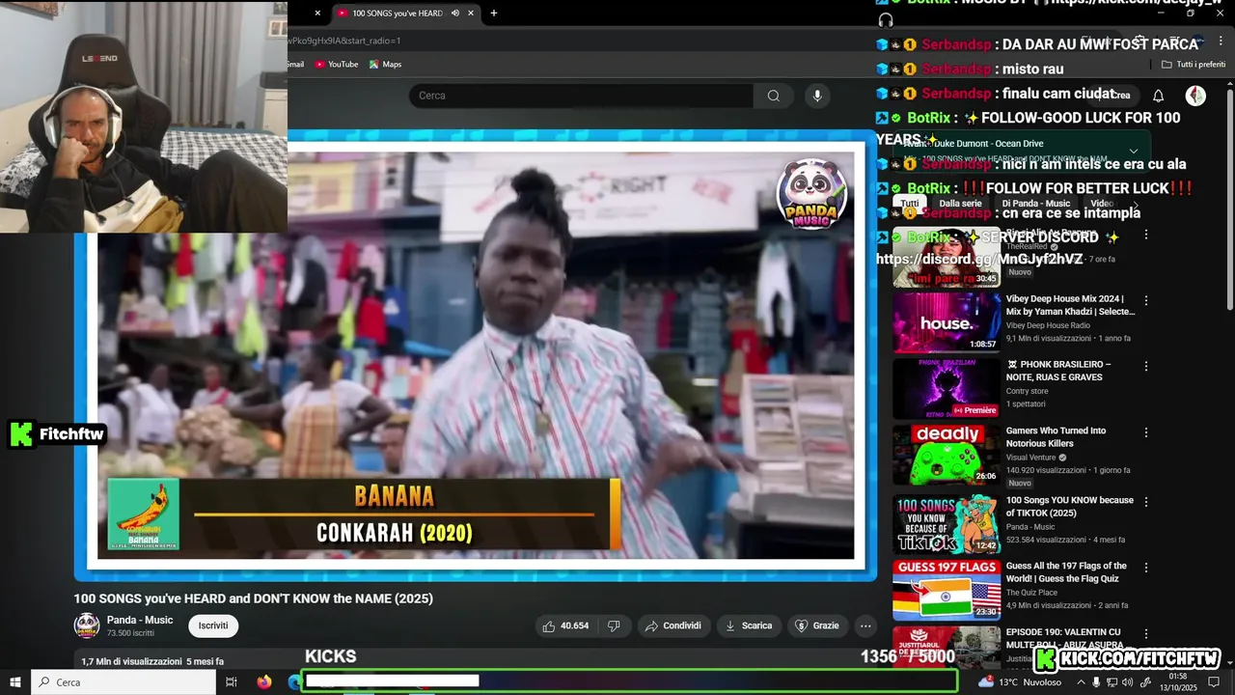The image size is (1235, 695).
Task: Open the 100 SONGS TikTok thumbnail
Action: 947,523
